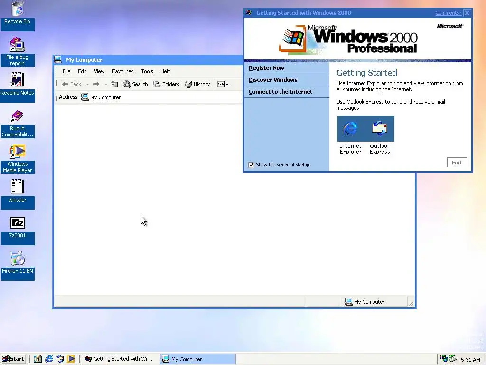Click the Back arrow in My Computer
486x365 pixels.
pyautogui.click(x=72, y=84)
